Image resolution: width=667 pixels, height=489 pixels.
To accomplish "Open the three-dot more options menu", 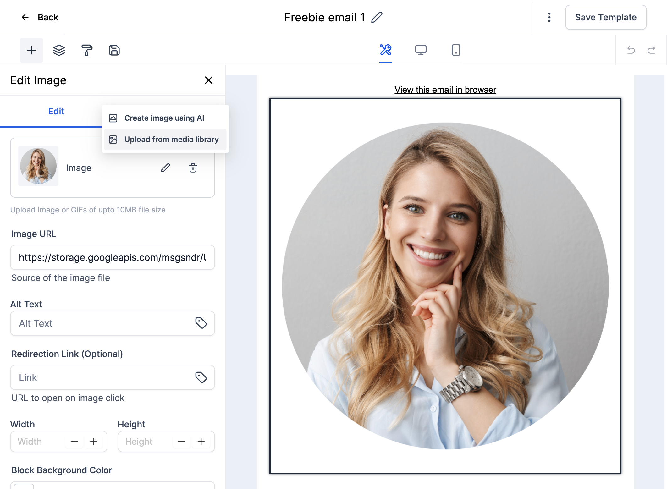I will (549, 17).
